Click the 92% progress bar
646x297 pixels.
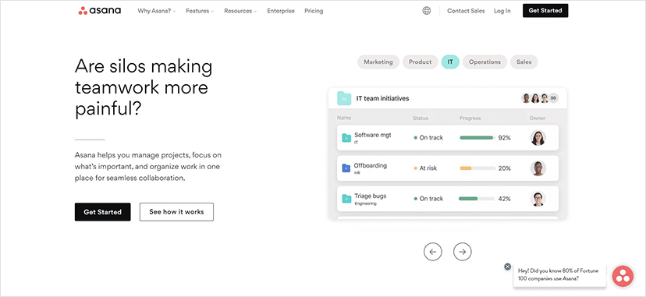(x=477, y=138)
